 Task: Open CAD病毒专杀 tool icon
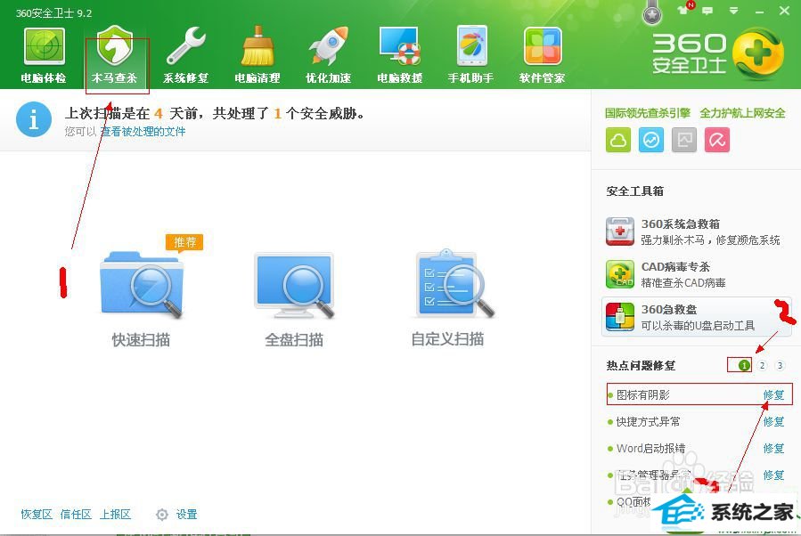tap(619, 274)
